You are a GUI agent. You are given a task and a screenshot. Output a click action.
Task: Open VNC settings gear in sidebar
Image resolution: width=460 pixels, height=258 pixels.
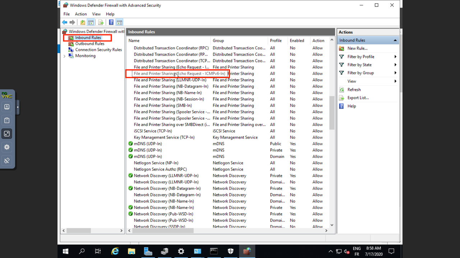click(7, 147)
